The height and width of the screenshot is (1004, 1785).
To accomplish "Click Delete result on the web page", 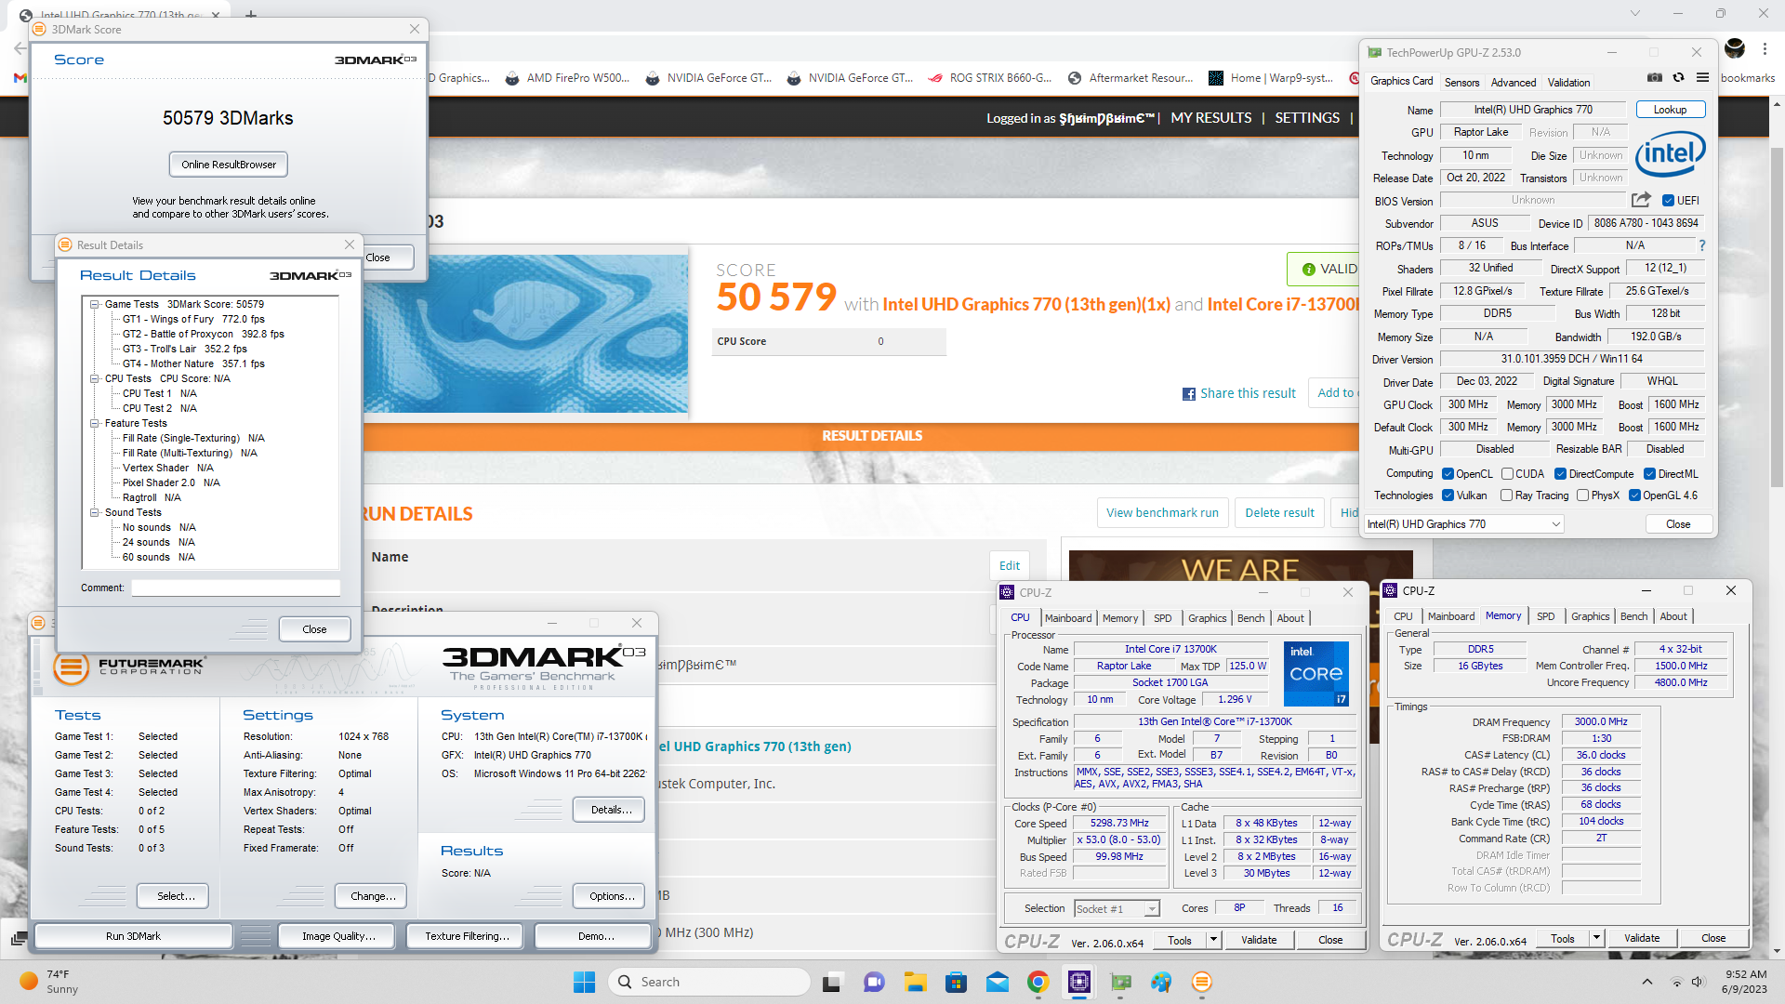I will point(1279,513).
